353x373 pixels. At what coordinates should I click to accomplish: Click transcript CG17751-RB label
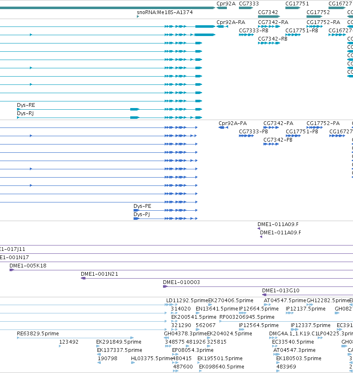click(x=302, y=31)
